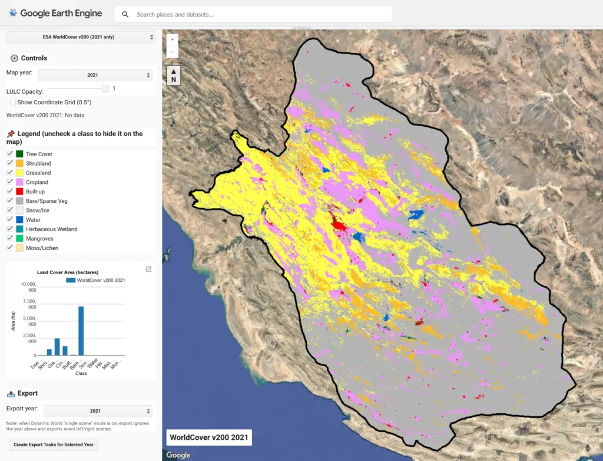Viewport: 603px width, 461px height.
Task: Toggle the Cropland class checkbox
Action: (10, 182)
